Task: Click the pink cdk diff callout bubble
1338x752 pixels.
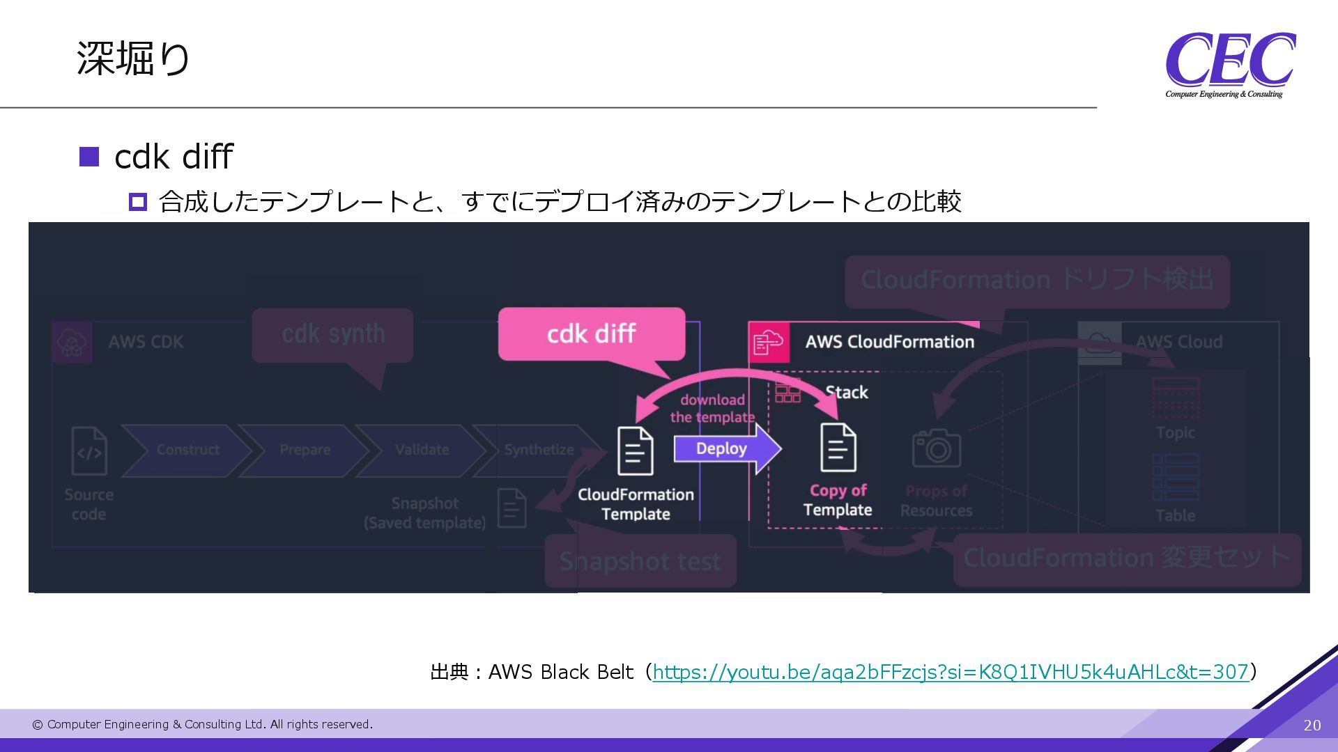Action: (591, 334)
